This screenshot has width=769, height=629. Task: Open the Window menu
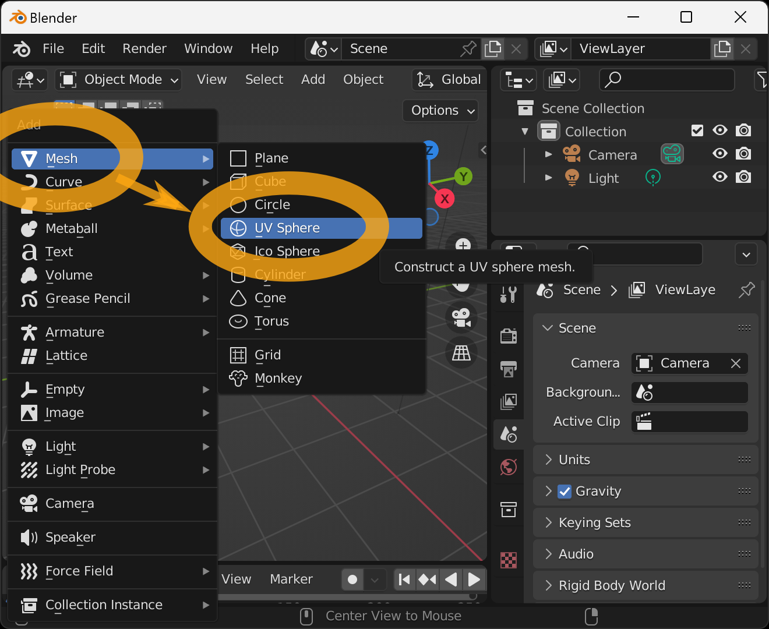209,49
